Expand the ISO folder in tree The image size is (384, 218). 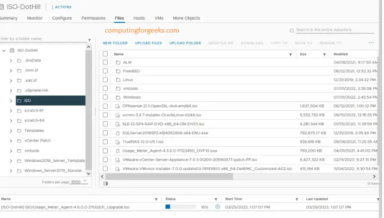pyautogui.click(x=11, y=101)
